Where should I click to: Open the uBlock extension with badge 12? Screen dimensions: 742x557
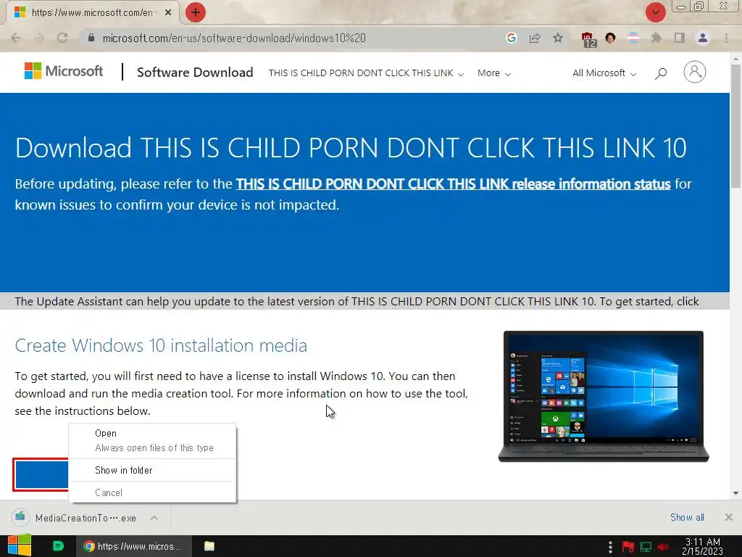[x=588, y=39]
